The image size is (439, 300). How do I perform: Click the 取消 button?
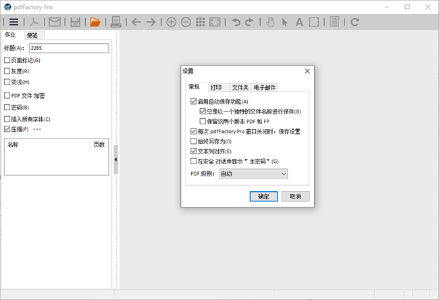coord(295,197)
